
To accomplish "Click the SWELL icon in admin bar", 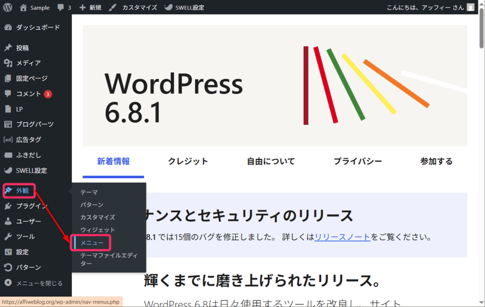I will pos(168,8).
